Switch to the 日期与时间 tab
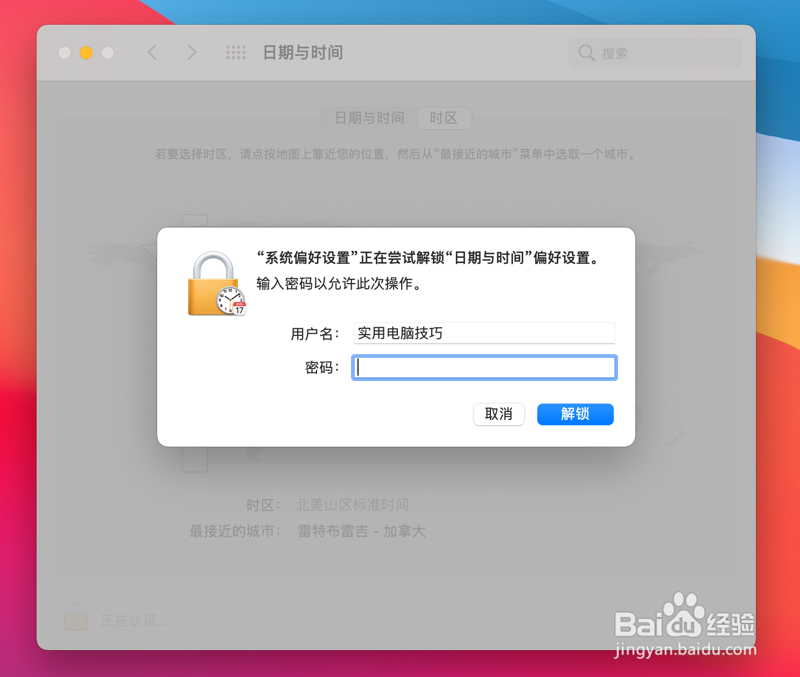800x677 pixels. [x=369, y=118]
